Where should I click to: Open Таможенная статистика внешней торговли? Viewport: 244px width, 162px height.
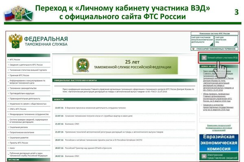pyautogui.click(x=28, y=70)
